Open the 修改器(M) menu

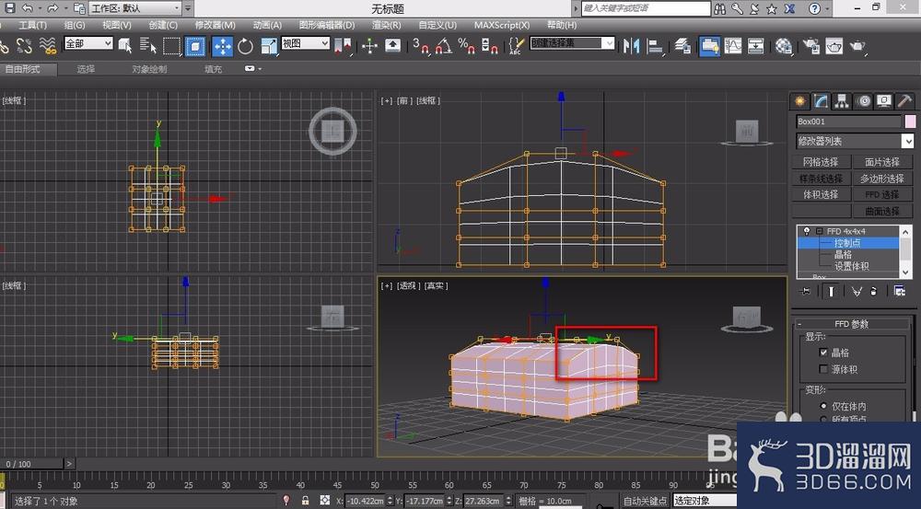(215, 25)
